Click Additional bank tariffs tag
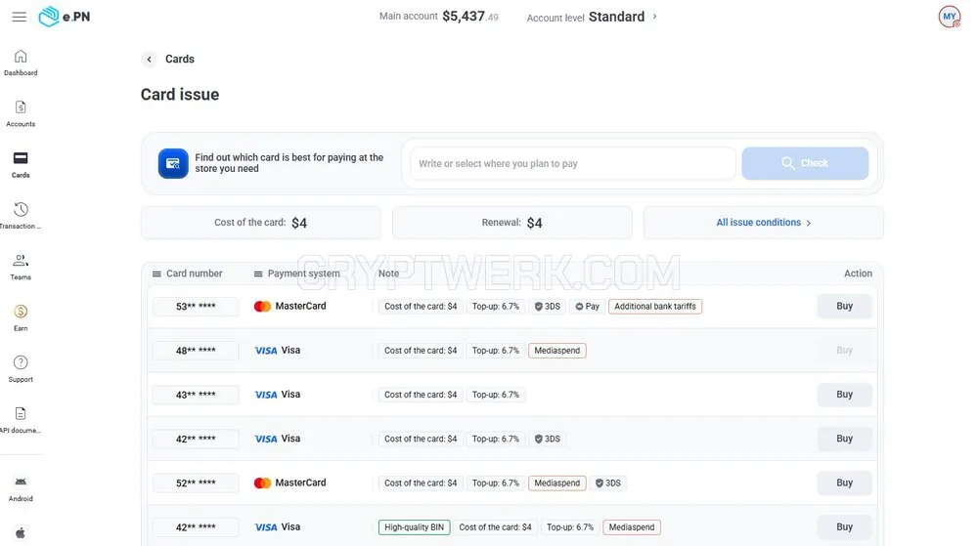This screenshot has width=978, height=546. click(655, 307)
